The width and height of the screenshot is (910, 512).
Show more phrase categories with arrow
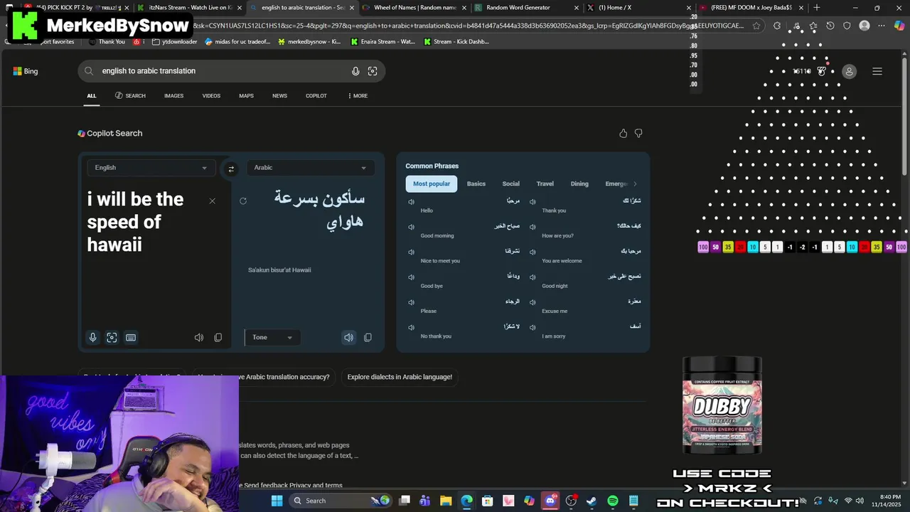click(x=635, y=184)
